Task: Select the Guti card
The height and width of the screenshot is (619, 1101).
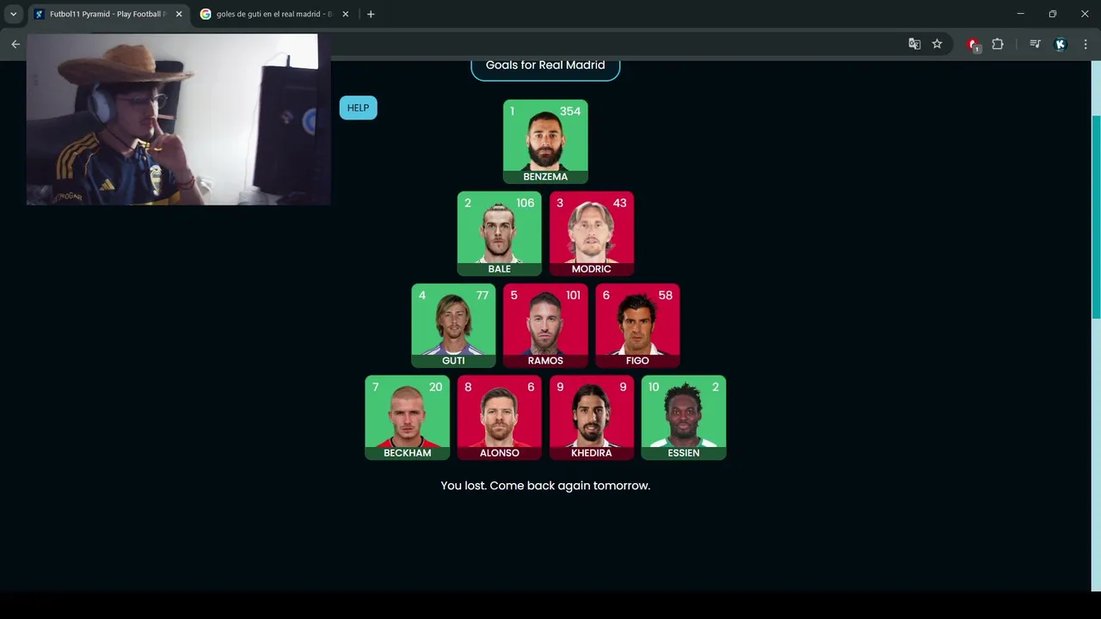Action: click(x=453, y=326)
